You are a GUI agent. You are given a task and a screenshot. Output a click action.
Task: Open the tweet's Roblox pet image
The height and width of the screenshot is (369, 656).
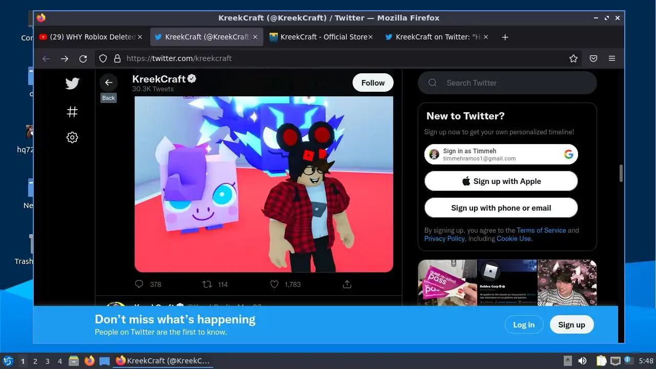click(264, 183)
